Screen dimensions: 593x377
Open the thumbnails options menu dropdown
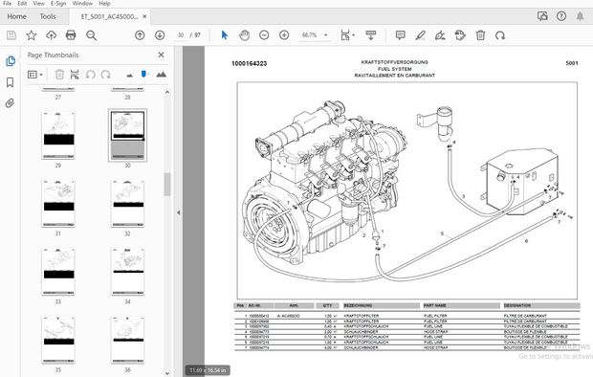(34, 75)
